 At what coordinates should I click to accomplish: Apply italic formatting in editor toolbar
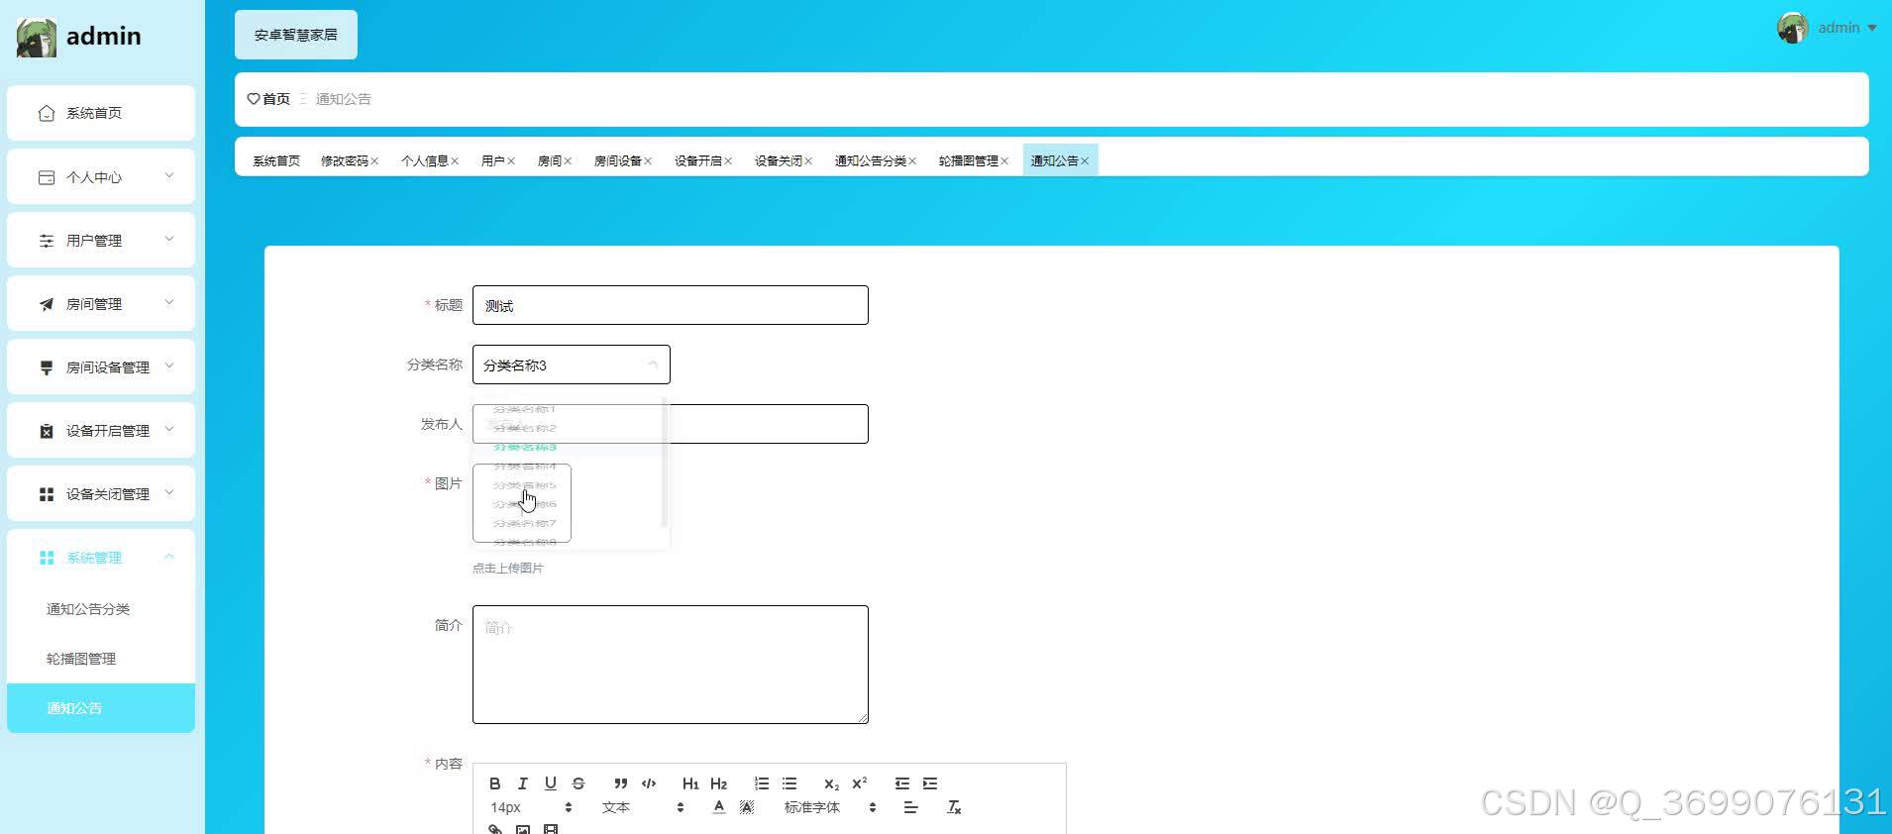522,783
